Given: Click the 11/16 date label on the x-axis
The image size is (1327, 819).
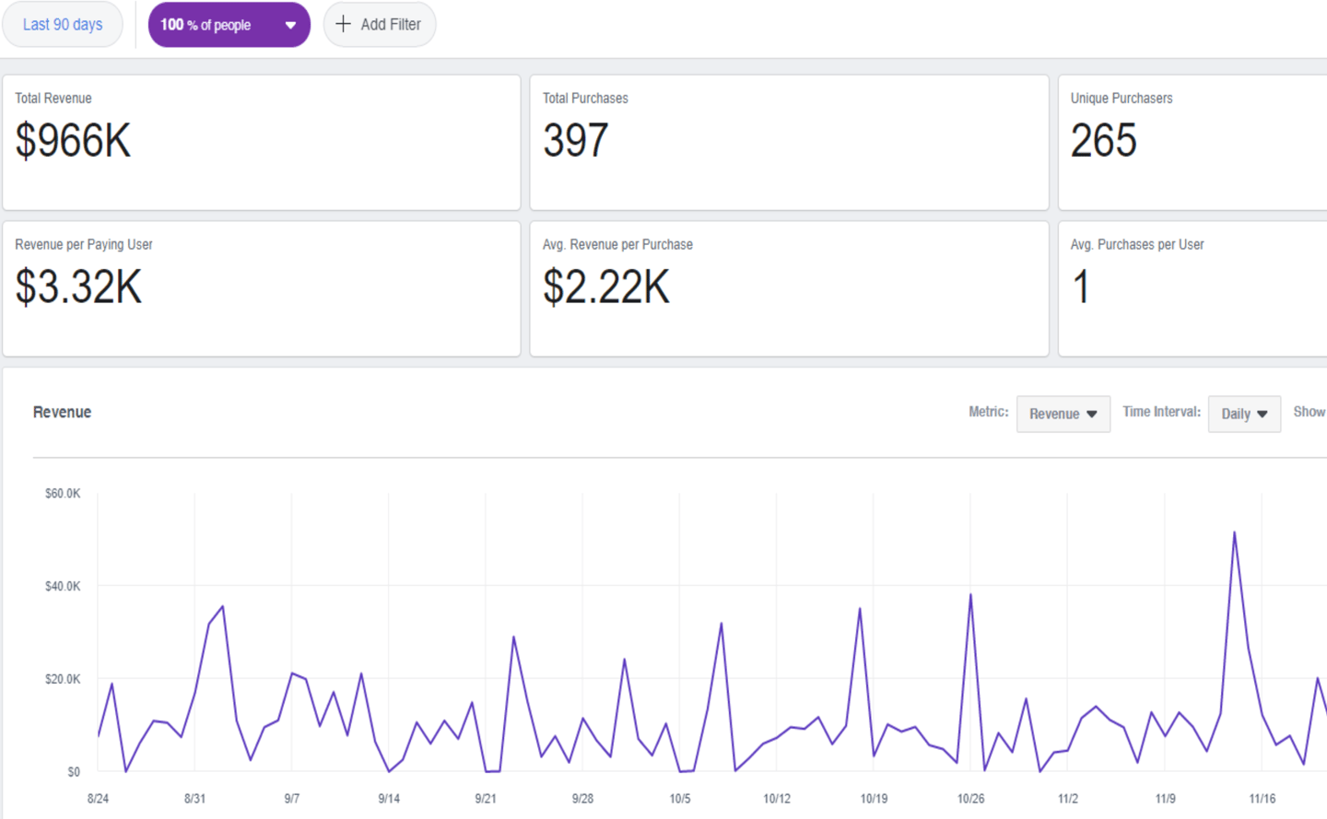Looking at the screenshot, I should (1262, 799).
